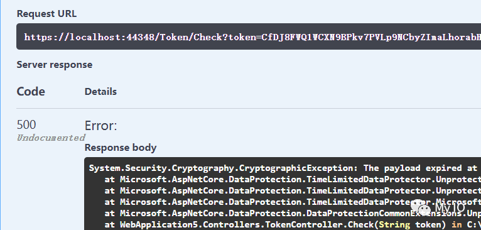Click the first TimeLimitedDataProtector.Unprotect line
The width and height of the screenshot is (481, 230).
click(x=293, y=179)
